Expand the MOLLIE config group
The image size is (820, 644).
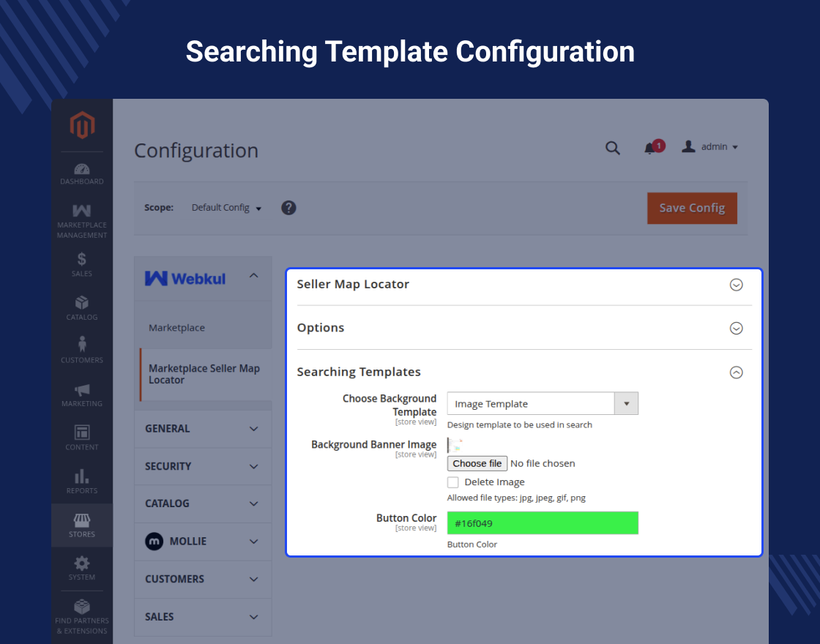tap(203, 542)
